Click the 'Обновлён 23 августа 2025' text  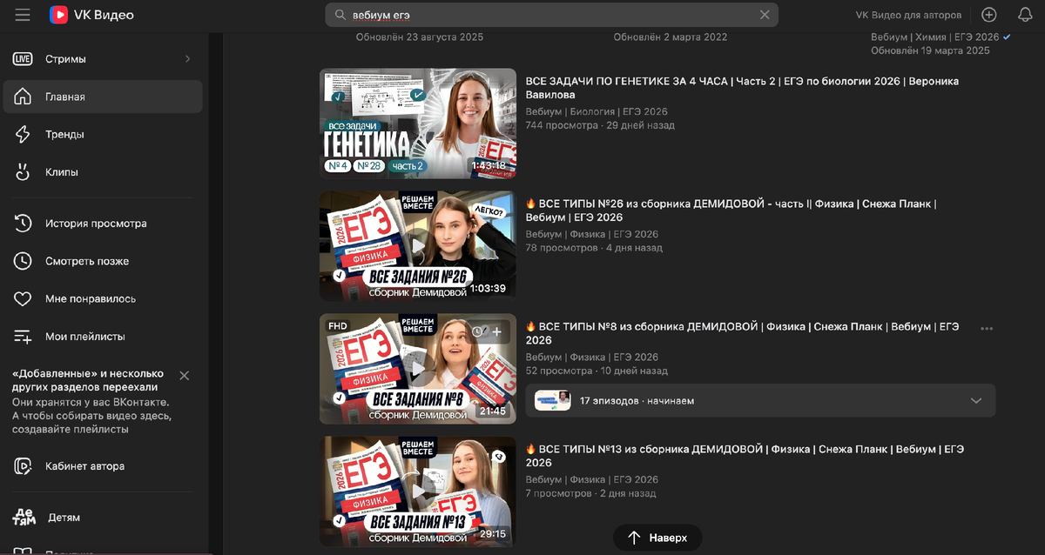pyautogui.click(x=420, y=37)
